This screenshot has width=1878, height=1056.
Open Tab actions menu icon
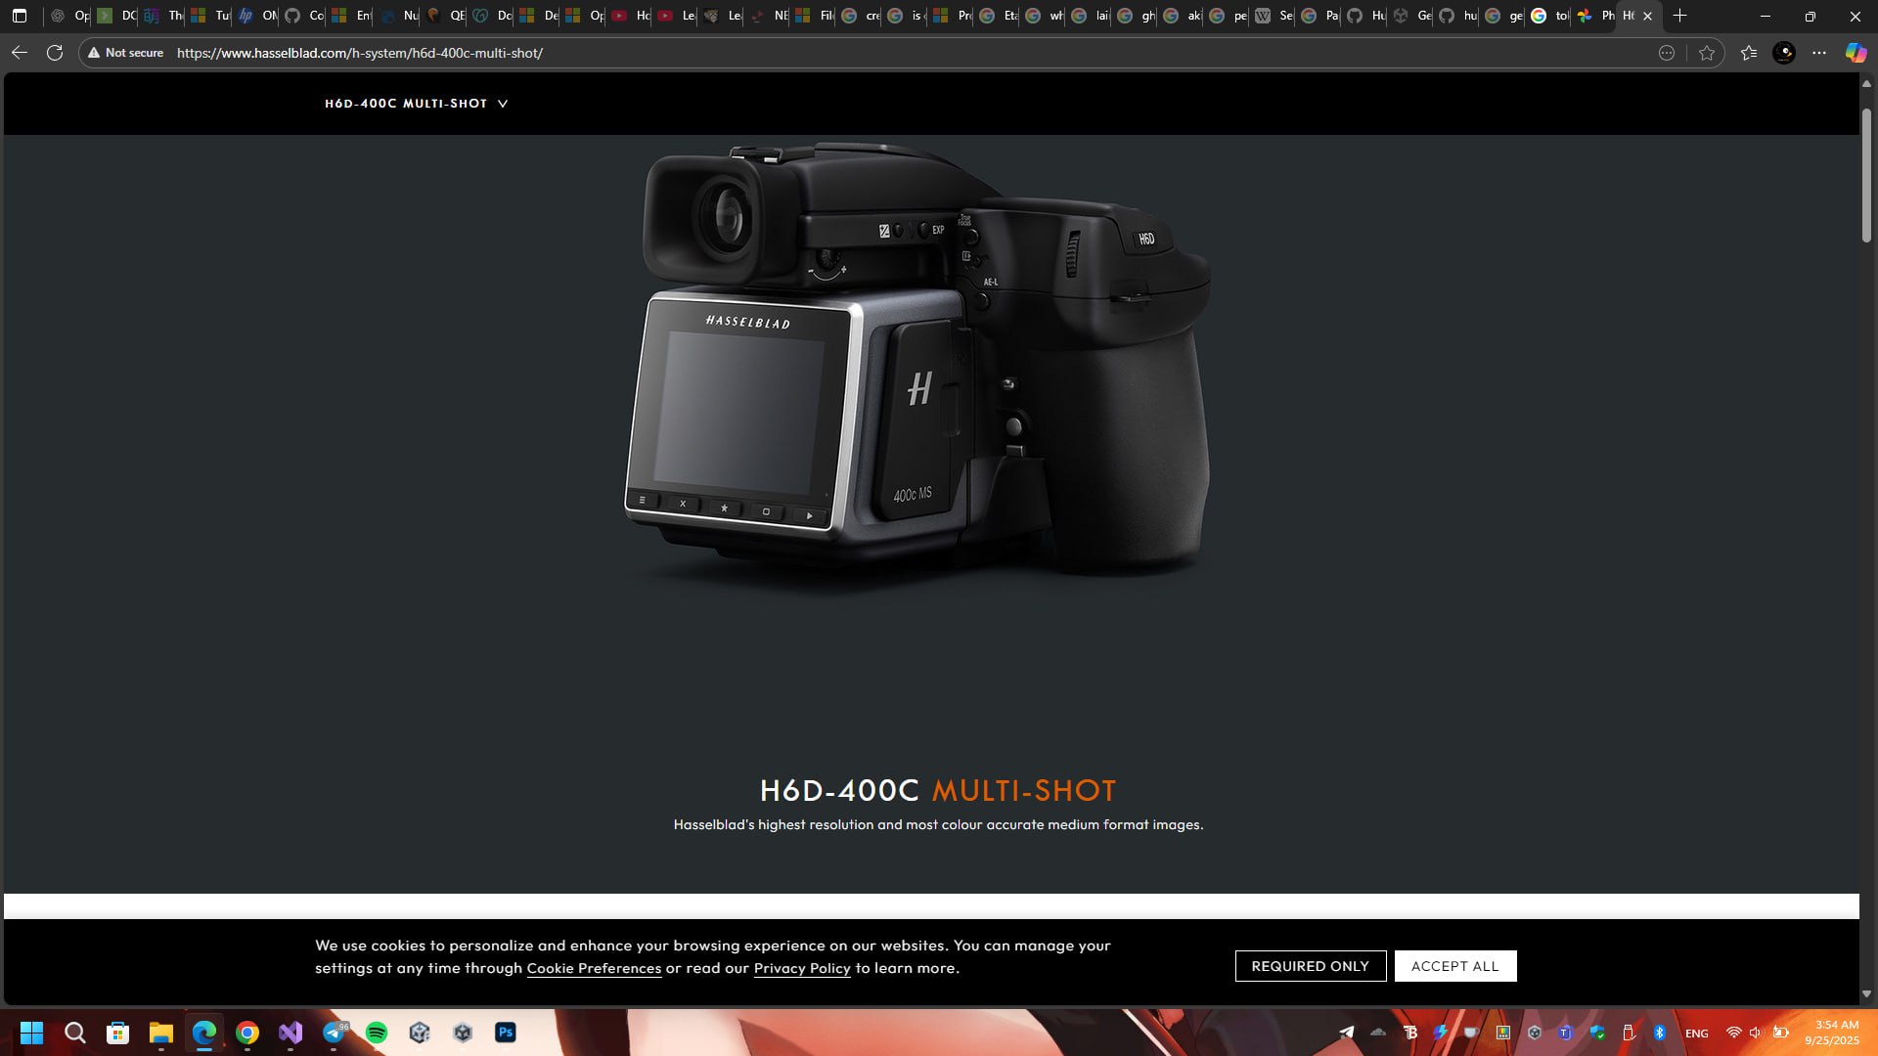[20, 16]
